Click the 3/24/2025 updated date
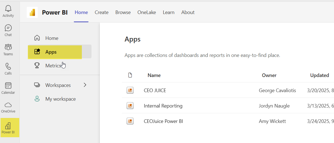 click(x=320, y=121)
